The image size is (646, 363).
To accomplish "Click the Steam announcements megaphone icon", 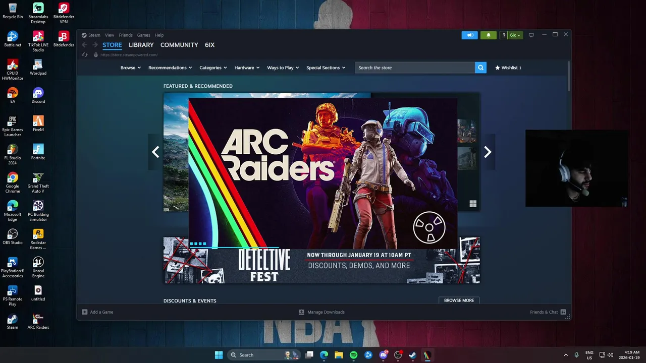I will coord(469,35).
